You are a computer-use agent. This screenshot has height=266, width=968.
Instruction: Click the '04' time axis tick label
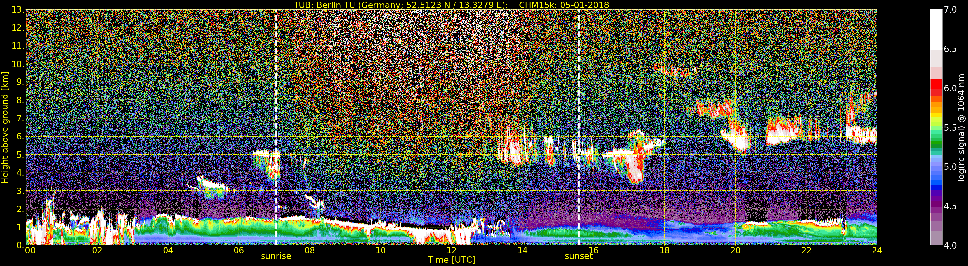tap(168, 250)
